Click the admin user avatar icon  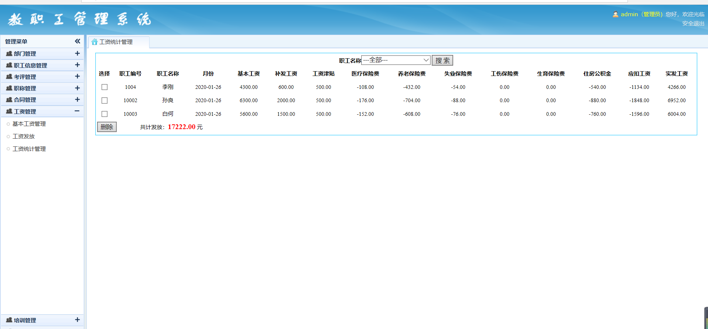pos(615,14)
